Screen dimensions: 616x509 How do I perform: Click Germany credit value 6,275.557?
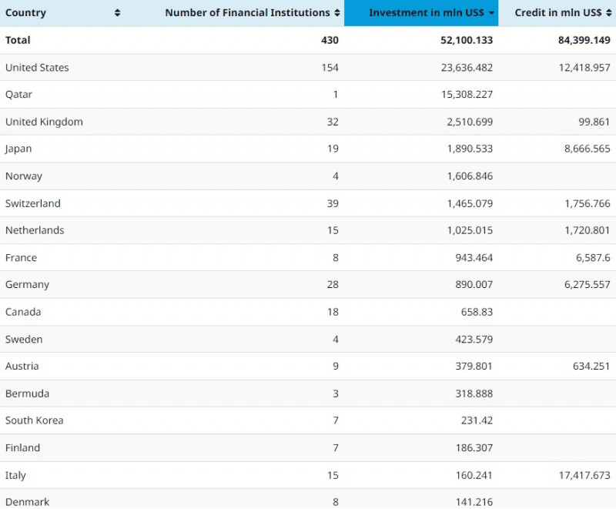tap(588, 285)
